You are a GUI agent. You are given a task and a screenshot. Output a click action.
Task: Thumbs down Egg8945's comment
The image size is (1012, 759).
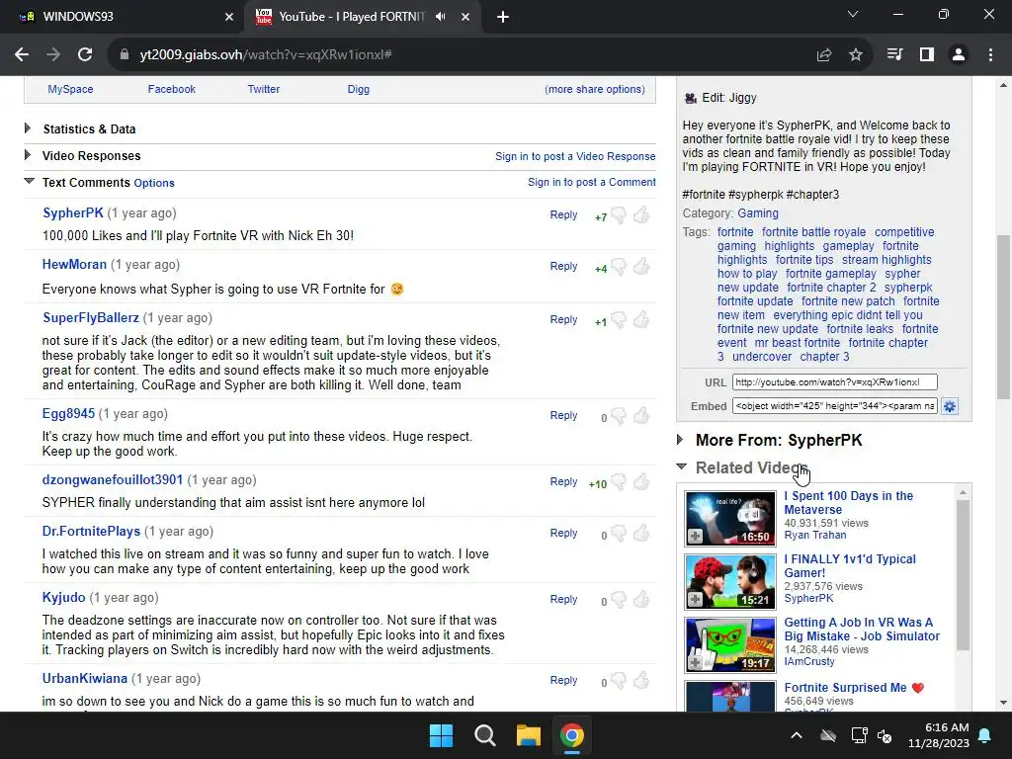click(619, 417)
